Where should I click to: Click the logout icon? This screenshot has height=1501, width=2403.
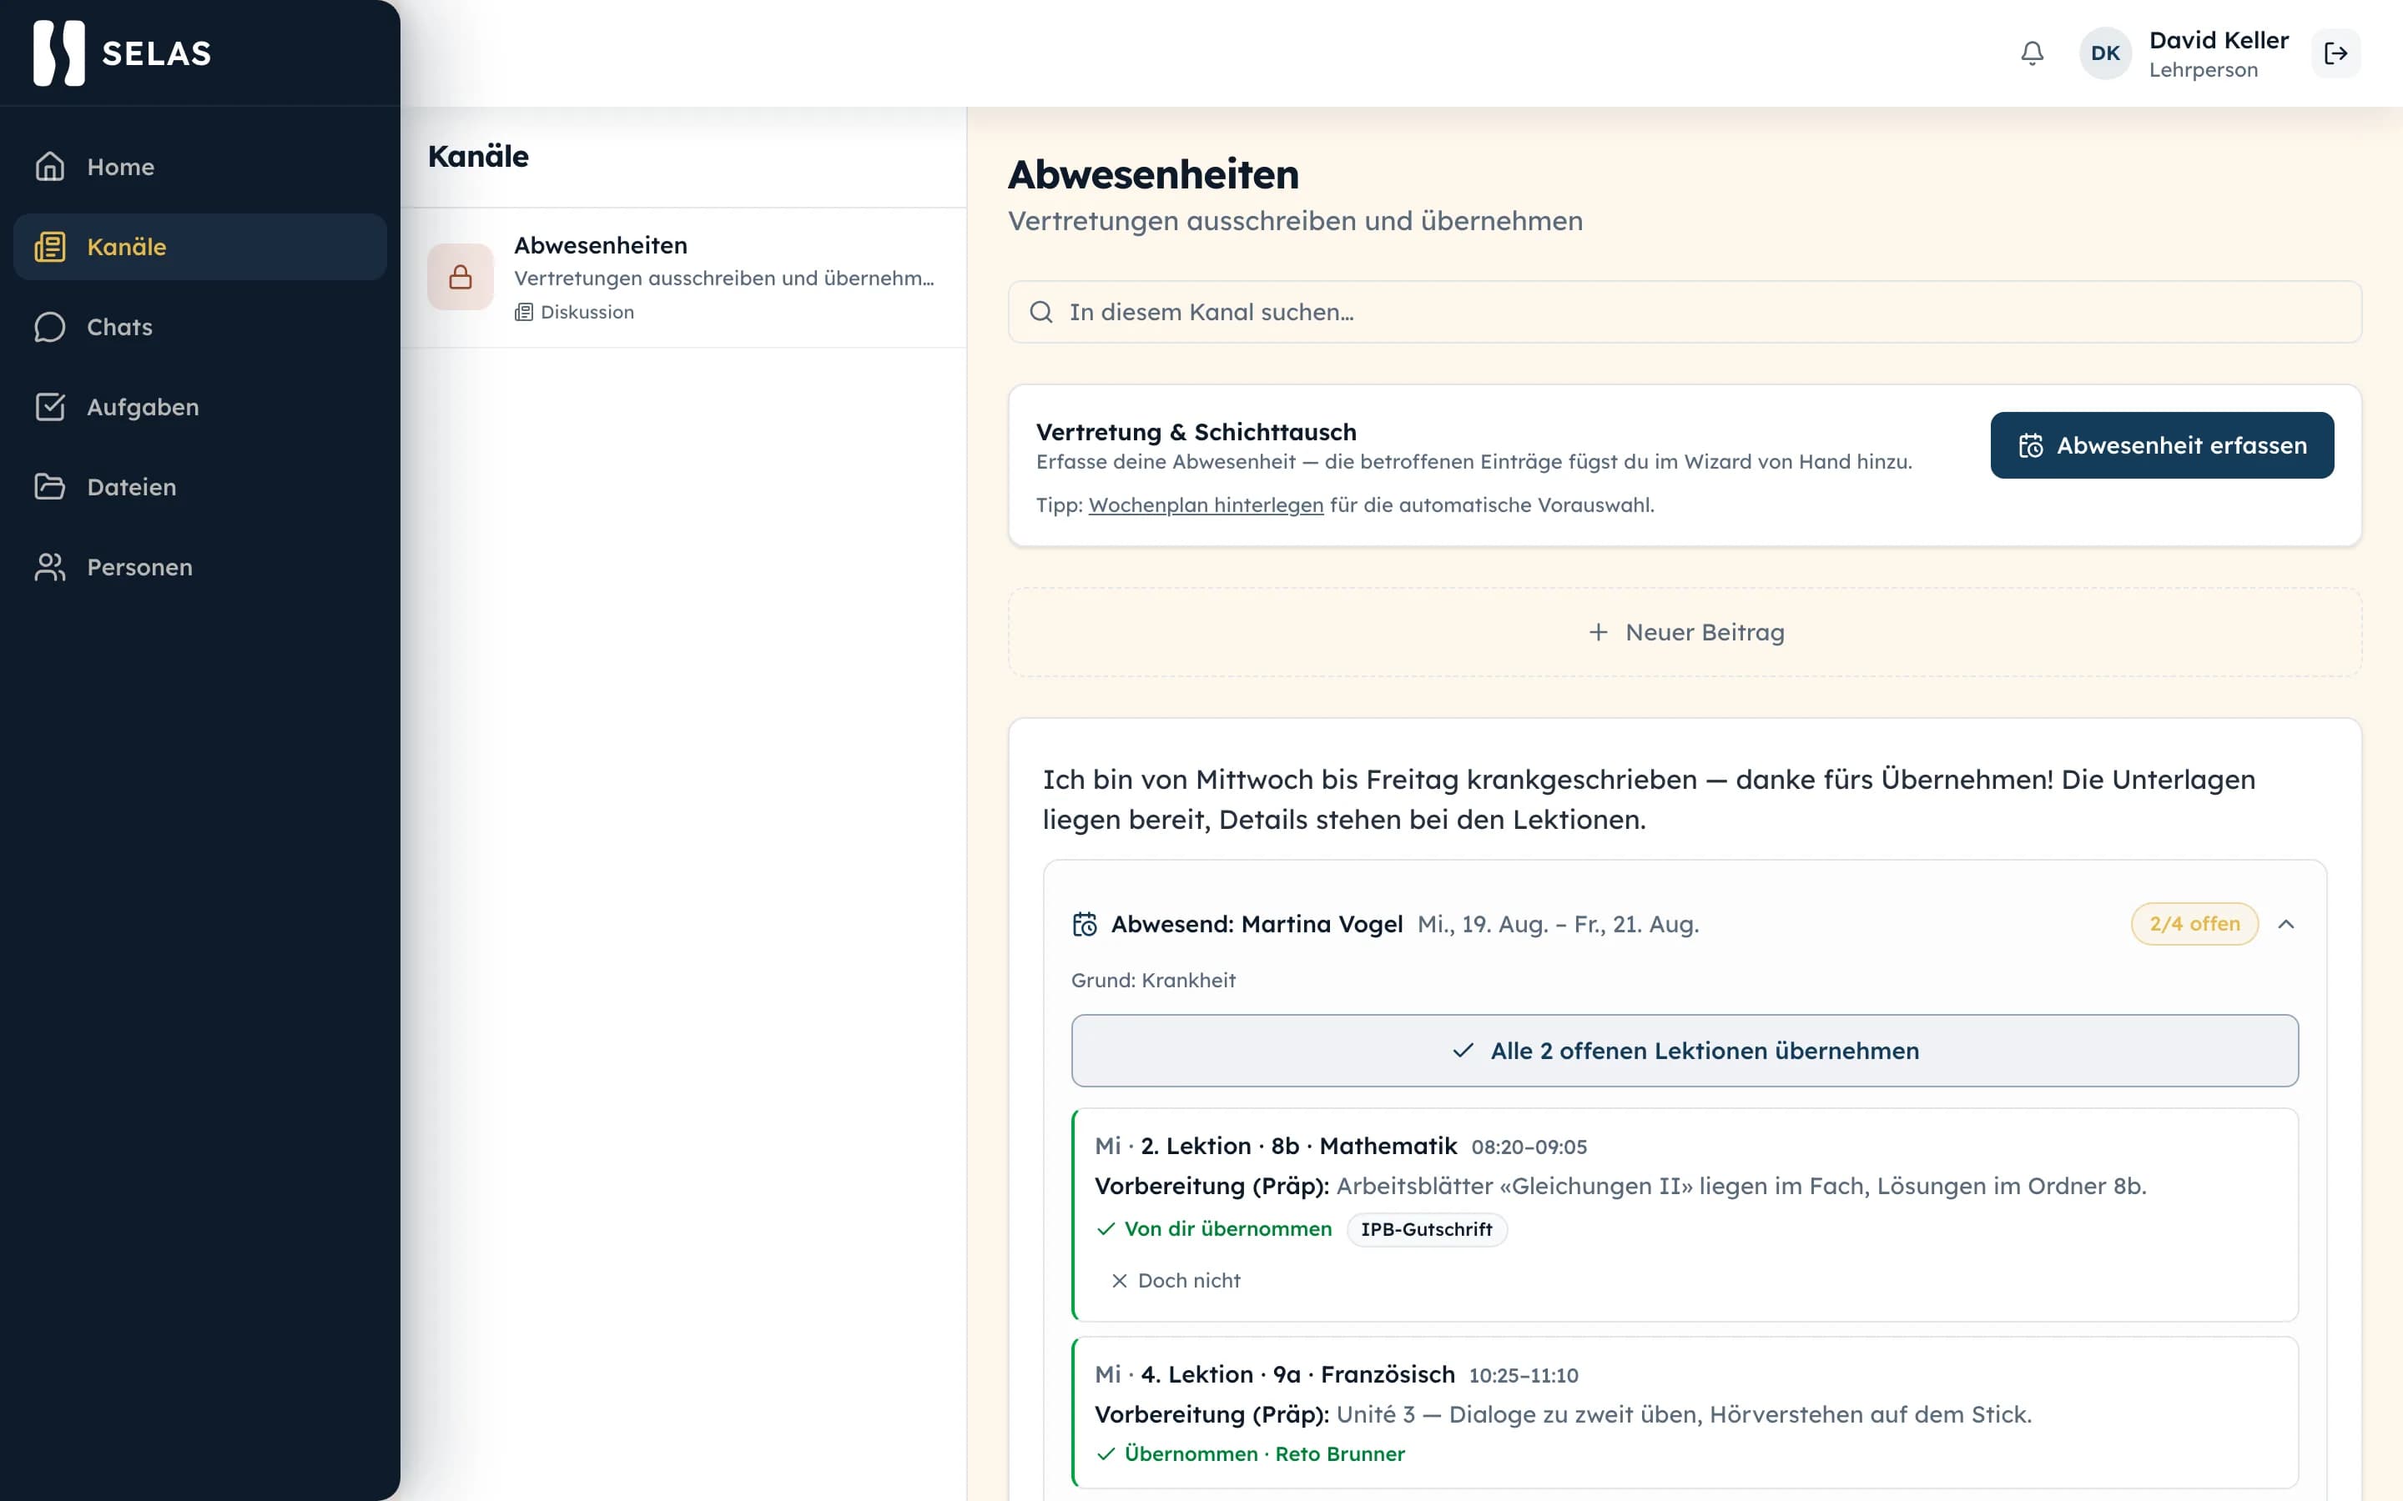pos(2335,53)
